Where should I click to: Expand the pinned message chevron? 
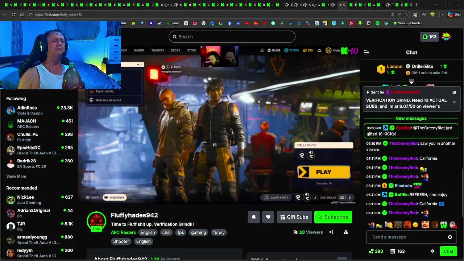pos(454,102)
